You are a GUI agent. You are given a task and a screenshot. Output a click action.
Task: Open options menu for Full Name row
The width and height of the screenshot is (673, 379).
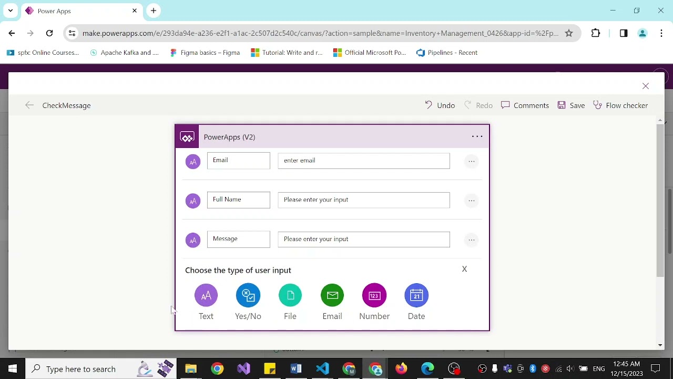[472, 201]
